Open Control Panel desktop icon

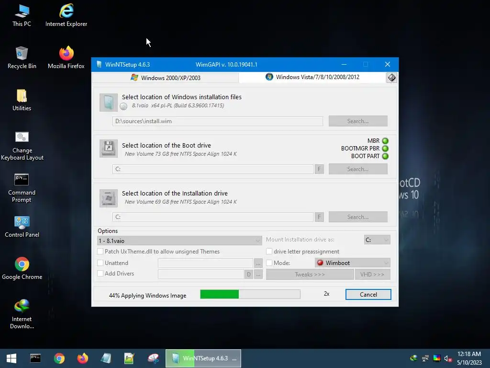(22, 227)
